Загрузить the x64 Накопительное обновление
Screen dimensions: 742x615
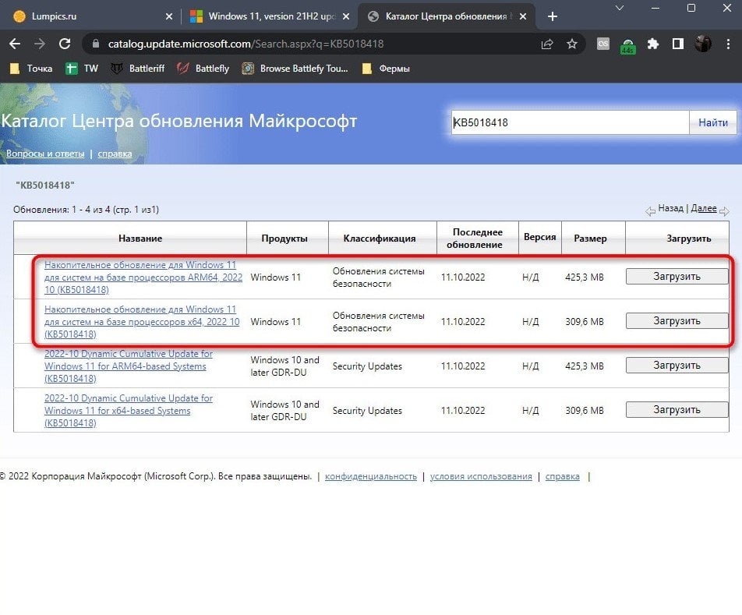point(677,320)
